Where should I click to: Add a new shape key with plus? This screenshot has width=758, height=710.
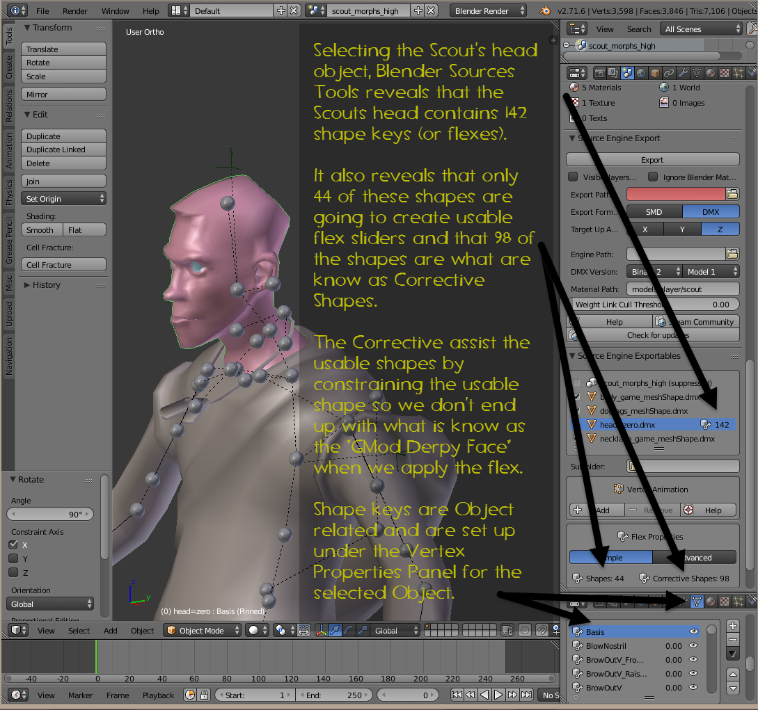[733, 626]
